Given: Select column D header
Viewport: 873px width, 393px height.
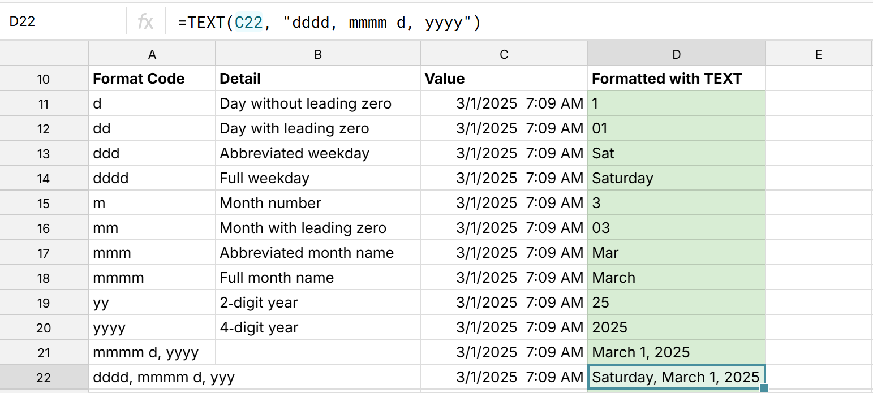Looking at the screenshot, I should coord(676,53).
